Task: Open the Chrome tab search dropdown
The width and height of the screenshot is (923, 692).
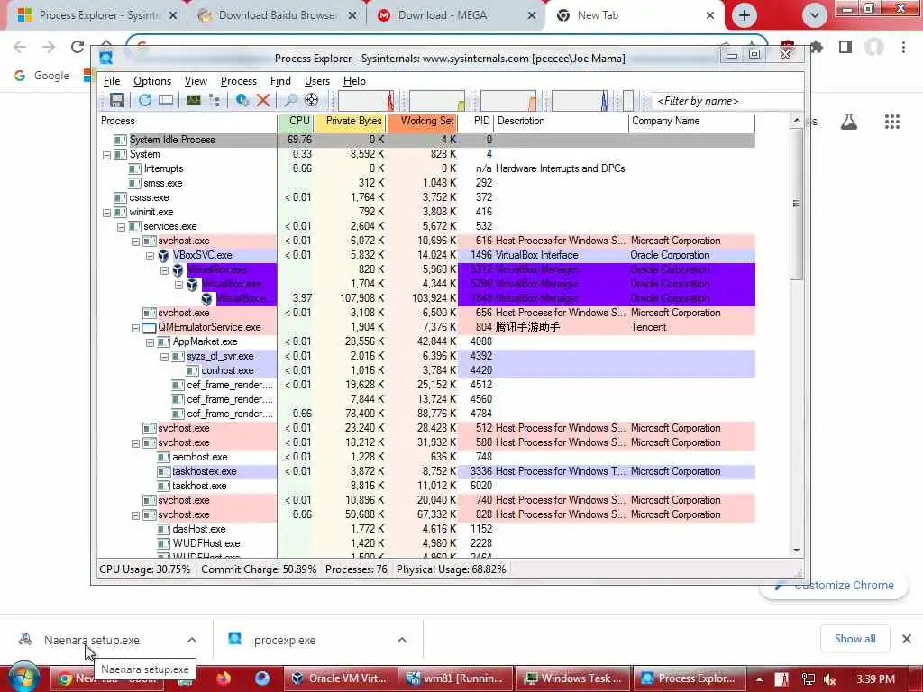Action: [815, 15]
